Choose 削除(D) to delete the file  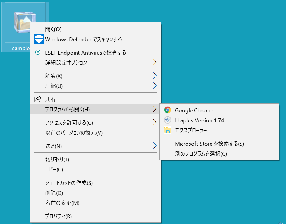(95, 193)
